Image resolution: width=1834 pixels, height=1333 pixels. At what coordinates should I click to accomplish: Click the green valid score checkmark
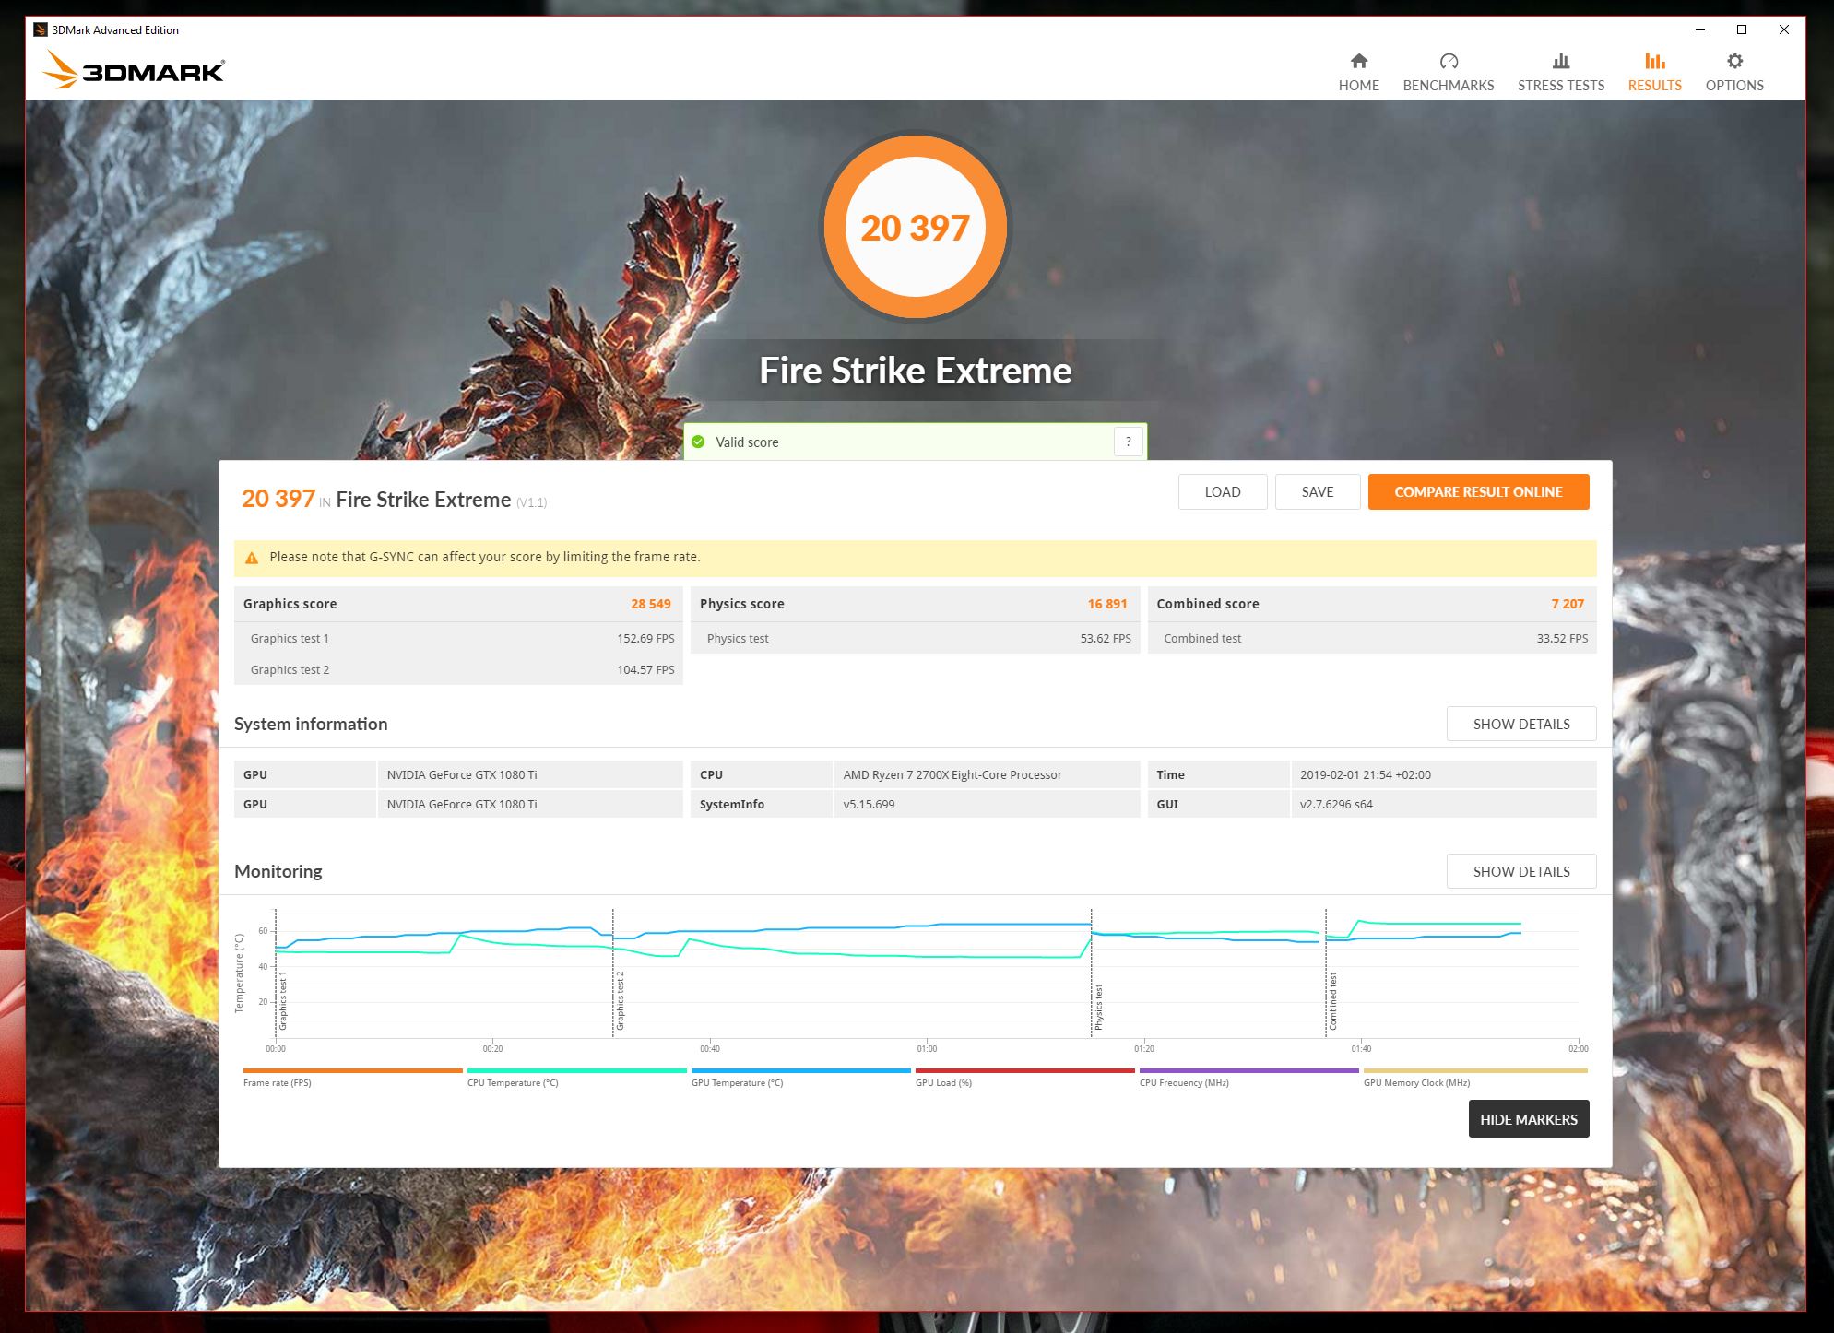(698, 442)
